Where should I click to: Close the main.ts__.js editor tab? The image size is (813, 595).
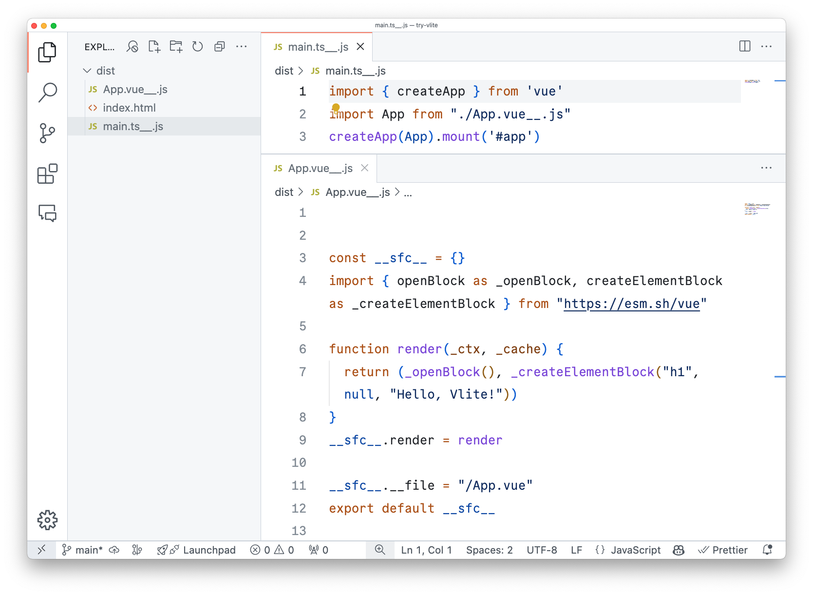[360, 46]
